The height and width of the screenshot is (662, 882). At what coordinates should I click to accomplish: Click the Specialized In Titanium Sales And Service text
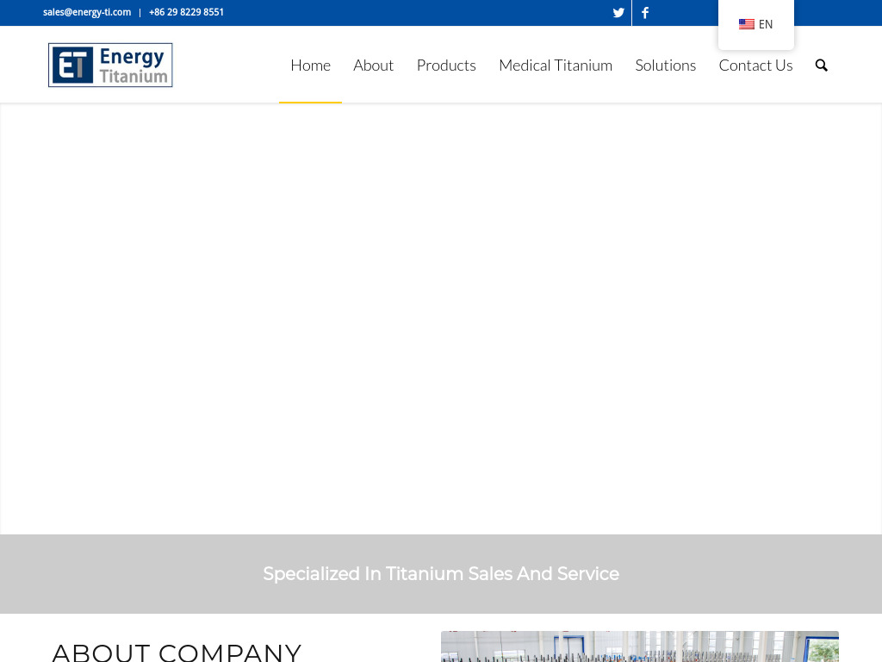[441, 573]
